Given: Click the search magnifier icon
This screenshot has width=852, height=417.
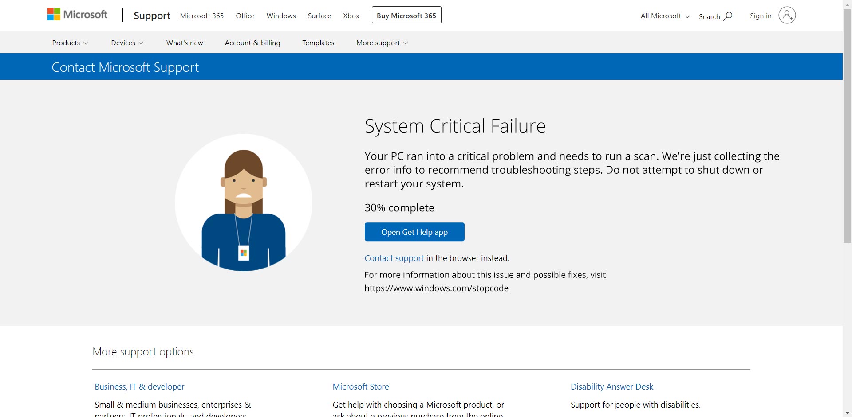Looking at the screenshot, I should tap(728, 16).
